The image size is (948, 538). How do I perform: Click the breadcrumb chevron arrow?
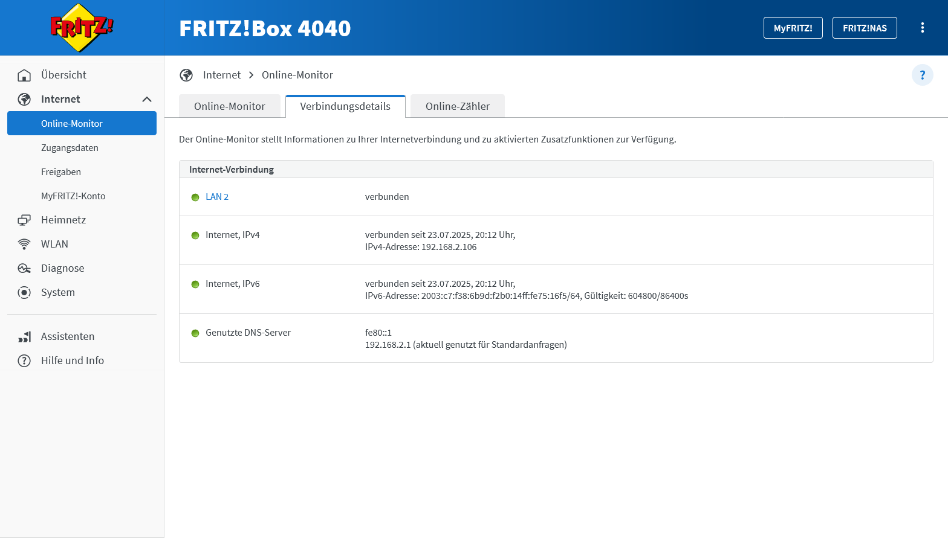pyautogui.click(x=251, y=75)
